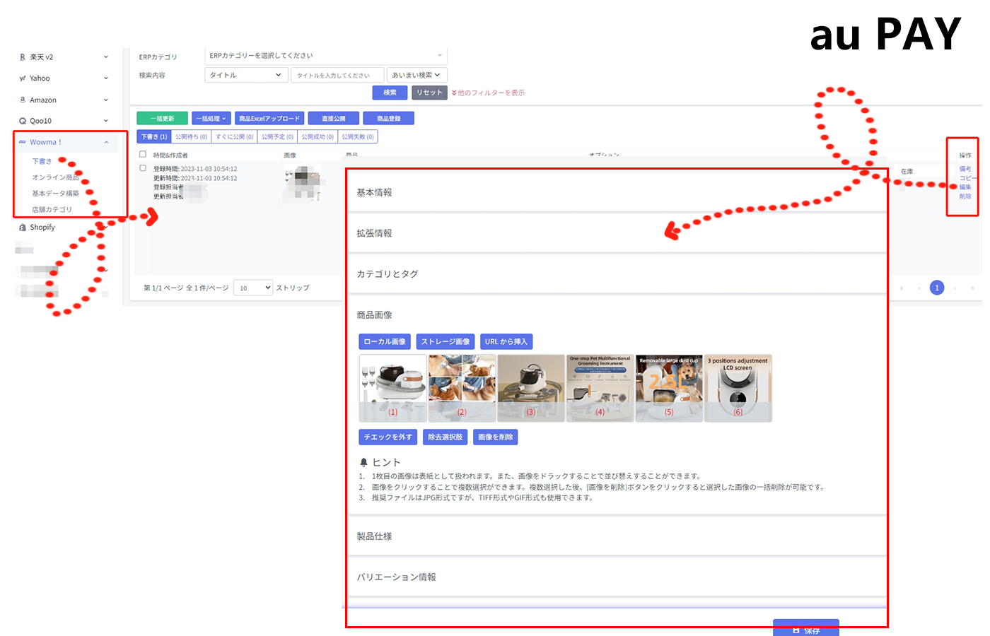Click the リセット button
The width and height of the screenshot is (990, 636).
(x=429, y=93)
